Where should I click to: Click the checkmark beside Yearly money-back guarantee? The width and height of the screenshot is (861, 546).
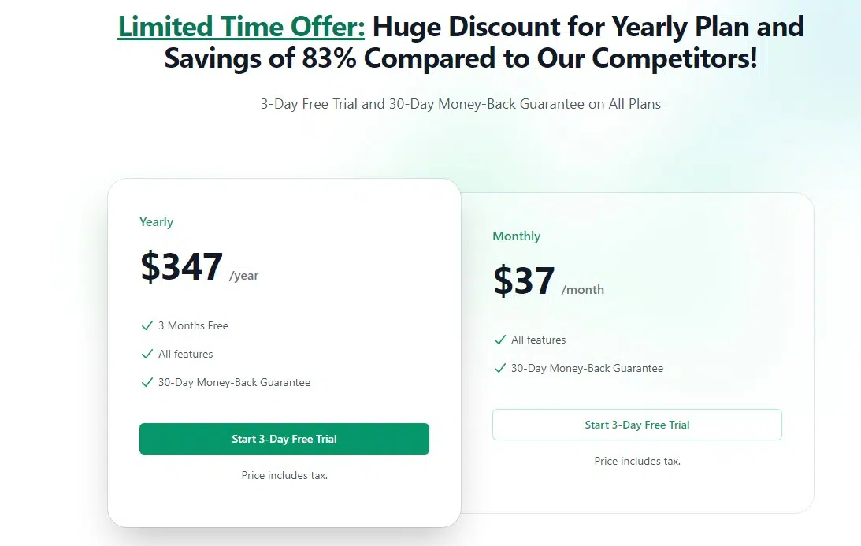147,382
